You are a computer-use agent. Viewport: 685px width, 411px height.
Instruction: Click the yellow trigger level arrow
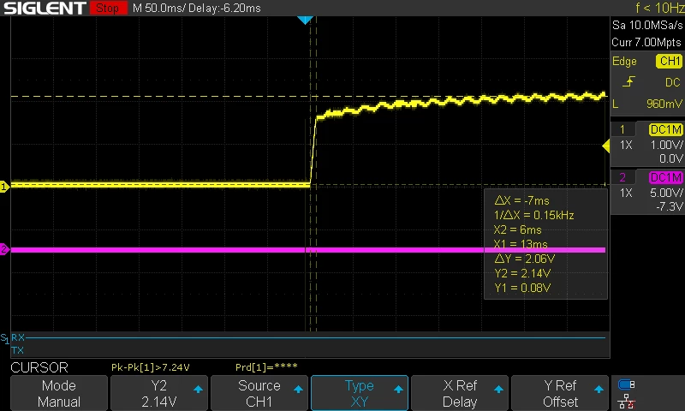606,146
